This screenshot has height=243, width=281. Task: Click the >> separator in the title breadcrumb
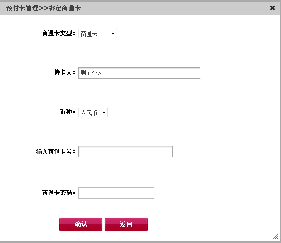coord(44,8)
